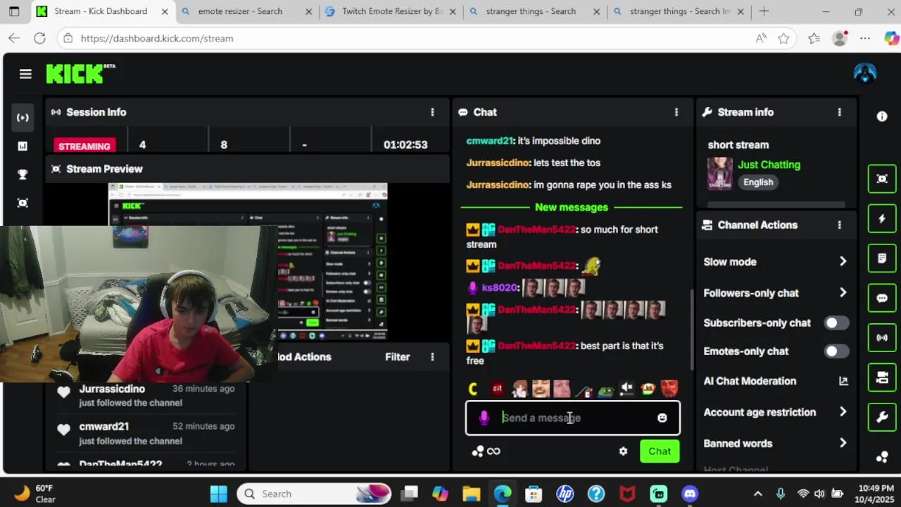This screenshot has height=507, width=901.
Task: Expand Slow mode options
Action: pyautogui.click(x=843, y=261)
